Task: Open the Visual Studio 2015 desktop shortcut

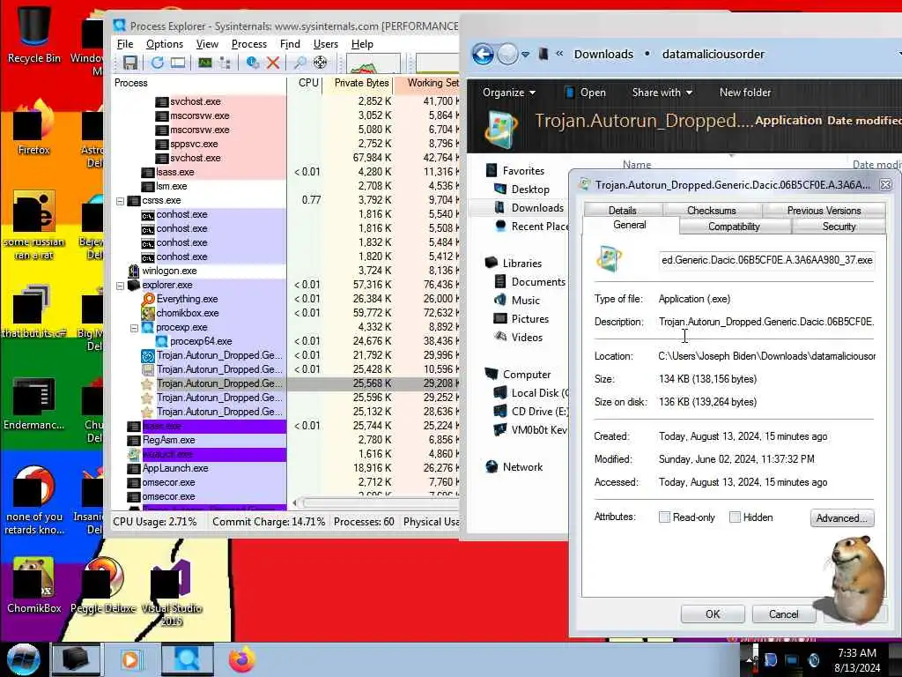Action: [x=172, y=591]
